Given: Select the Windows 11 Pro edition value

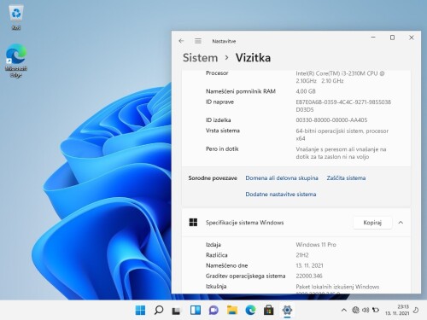Looking at the screenshot, I should click(x=316, y=245).
